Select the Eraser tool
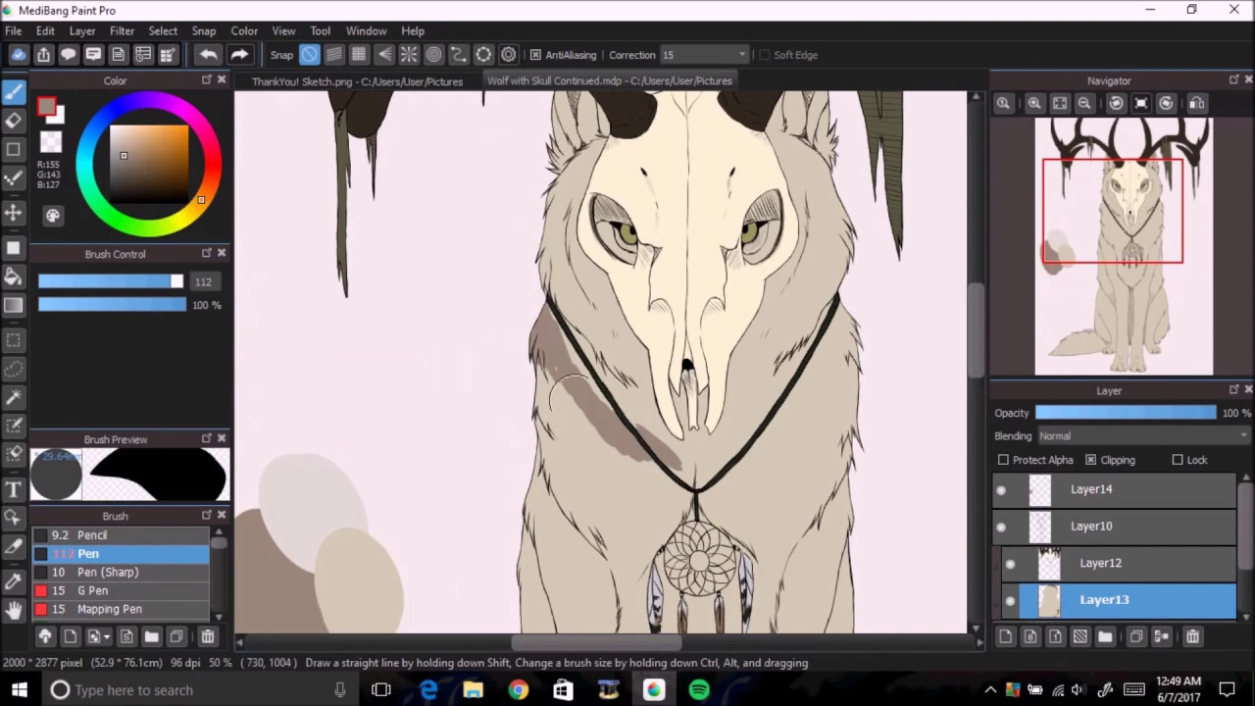Screen dimensions: 1255x706 pos(14,121)
